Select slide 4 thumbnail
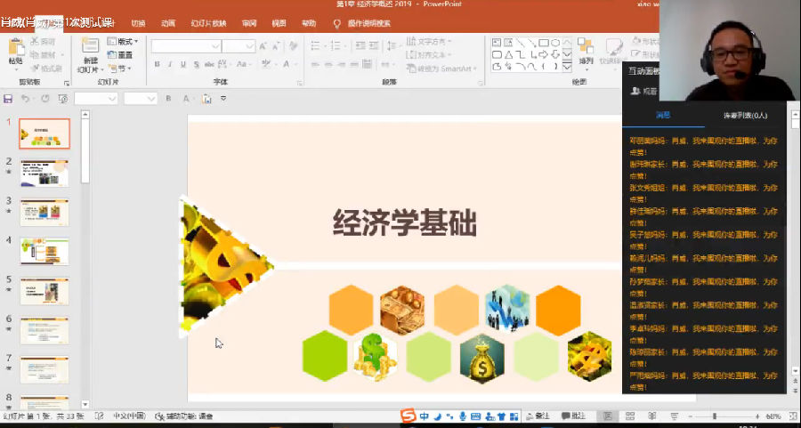The height and width of the screenshot is (428, 801). [x=44, y=252]
